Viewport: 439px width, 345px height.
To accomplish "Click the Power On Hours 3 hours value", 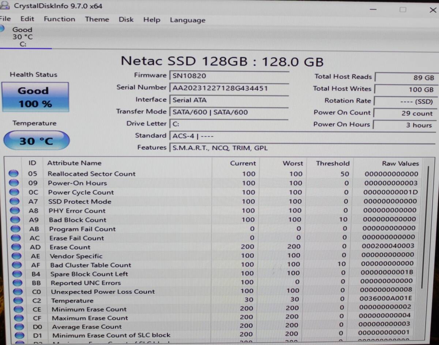I will [x=404, y=125].
